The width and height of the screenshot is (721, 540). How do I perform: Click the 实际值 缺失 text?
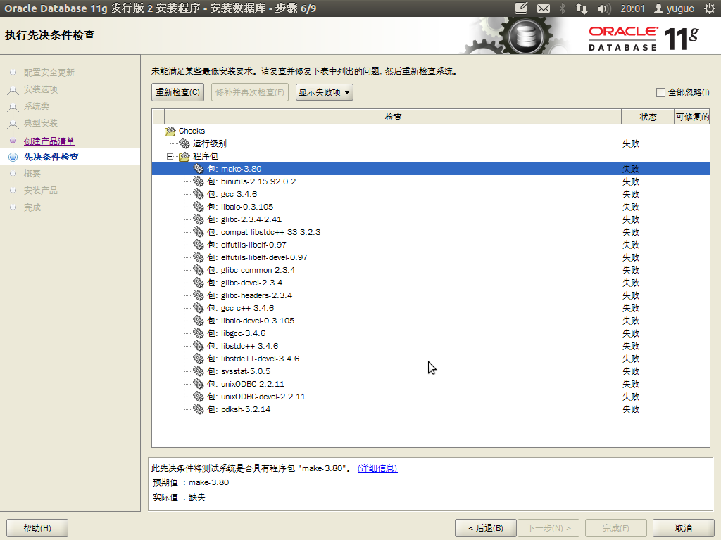pos(179,497)
